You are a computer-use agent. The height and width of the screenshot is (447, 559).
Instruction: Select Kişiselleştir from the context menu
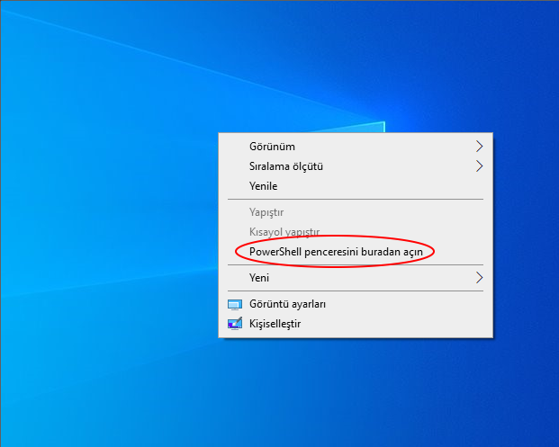pyautogui.click(x=356, y=324)
